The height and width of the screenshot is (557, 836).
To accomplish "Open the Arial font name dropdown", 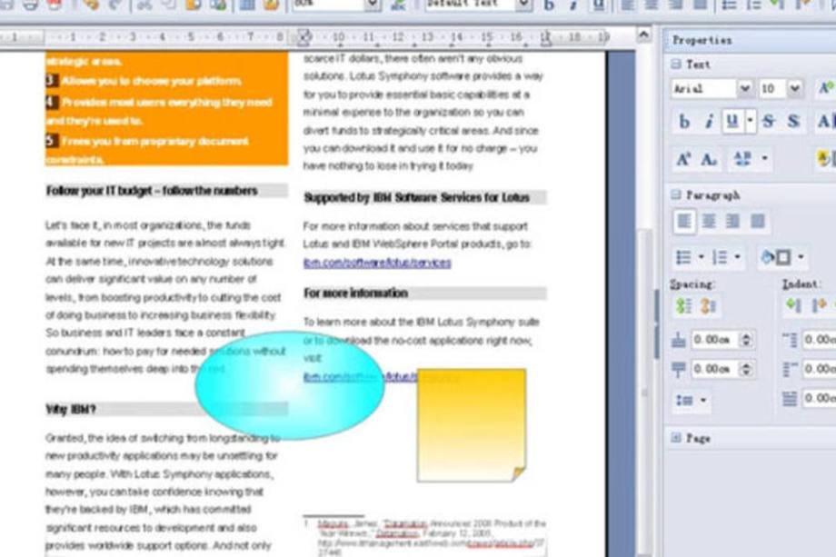I will (745, 88).
